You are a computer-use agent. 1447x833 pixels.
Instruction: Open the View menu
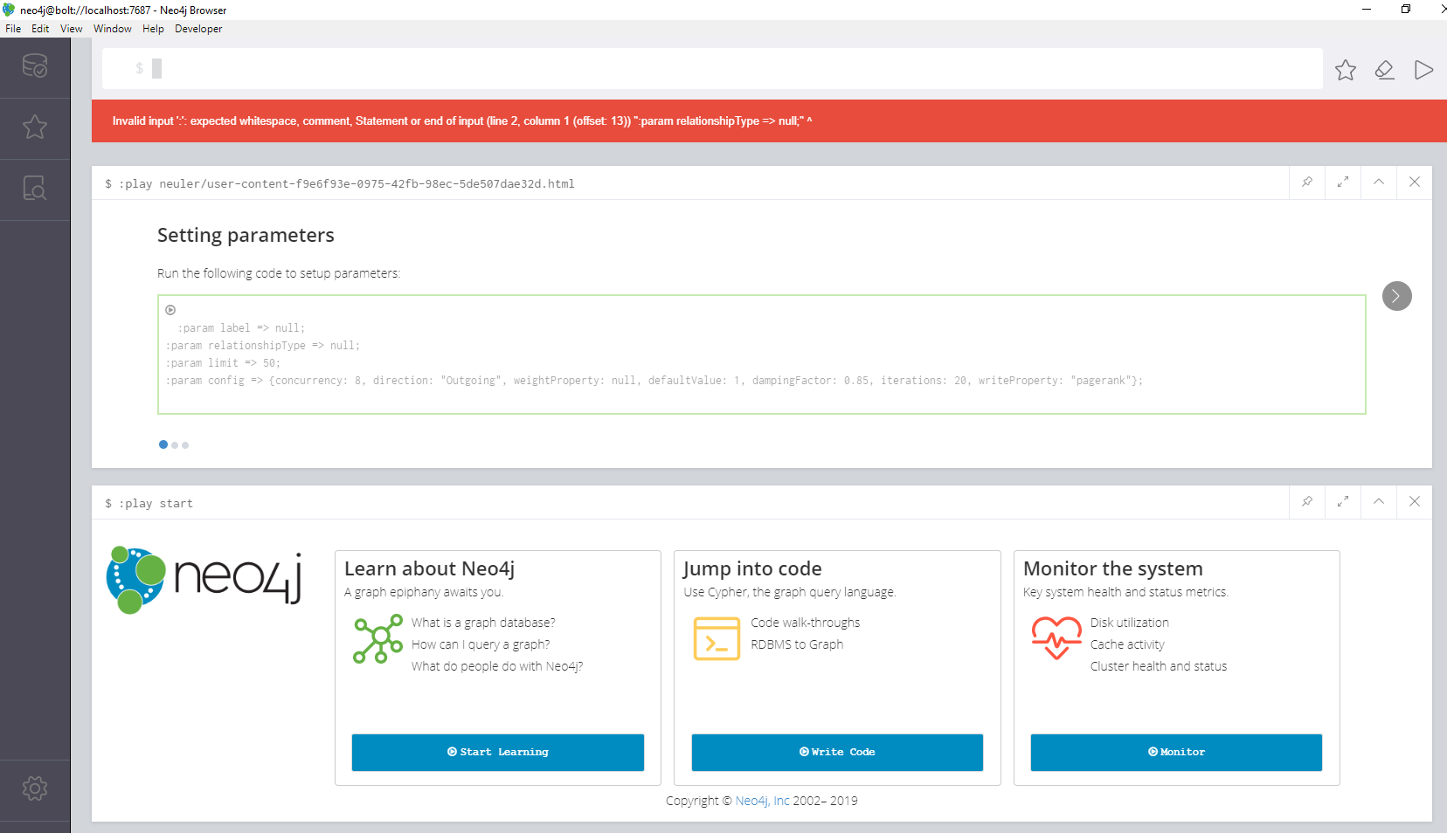(x=72, y=29)
